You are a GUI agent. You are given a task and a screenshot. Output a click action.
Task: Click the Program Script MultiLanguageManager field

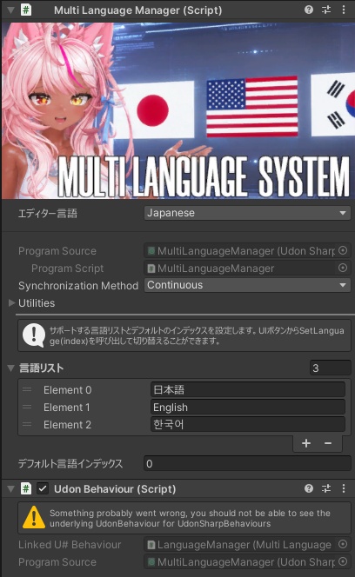[x=247, y=269]
